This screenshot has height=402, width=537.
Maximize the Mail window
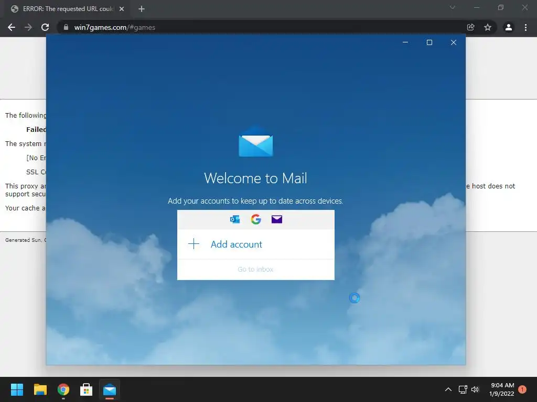pos(429,42)
